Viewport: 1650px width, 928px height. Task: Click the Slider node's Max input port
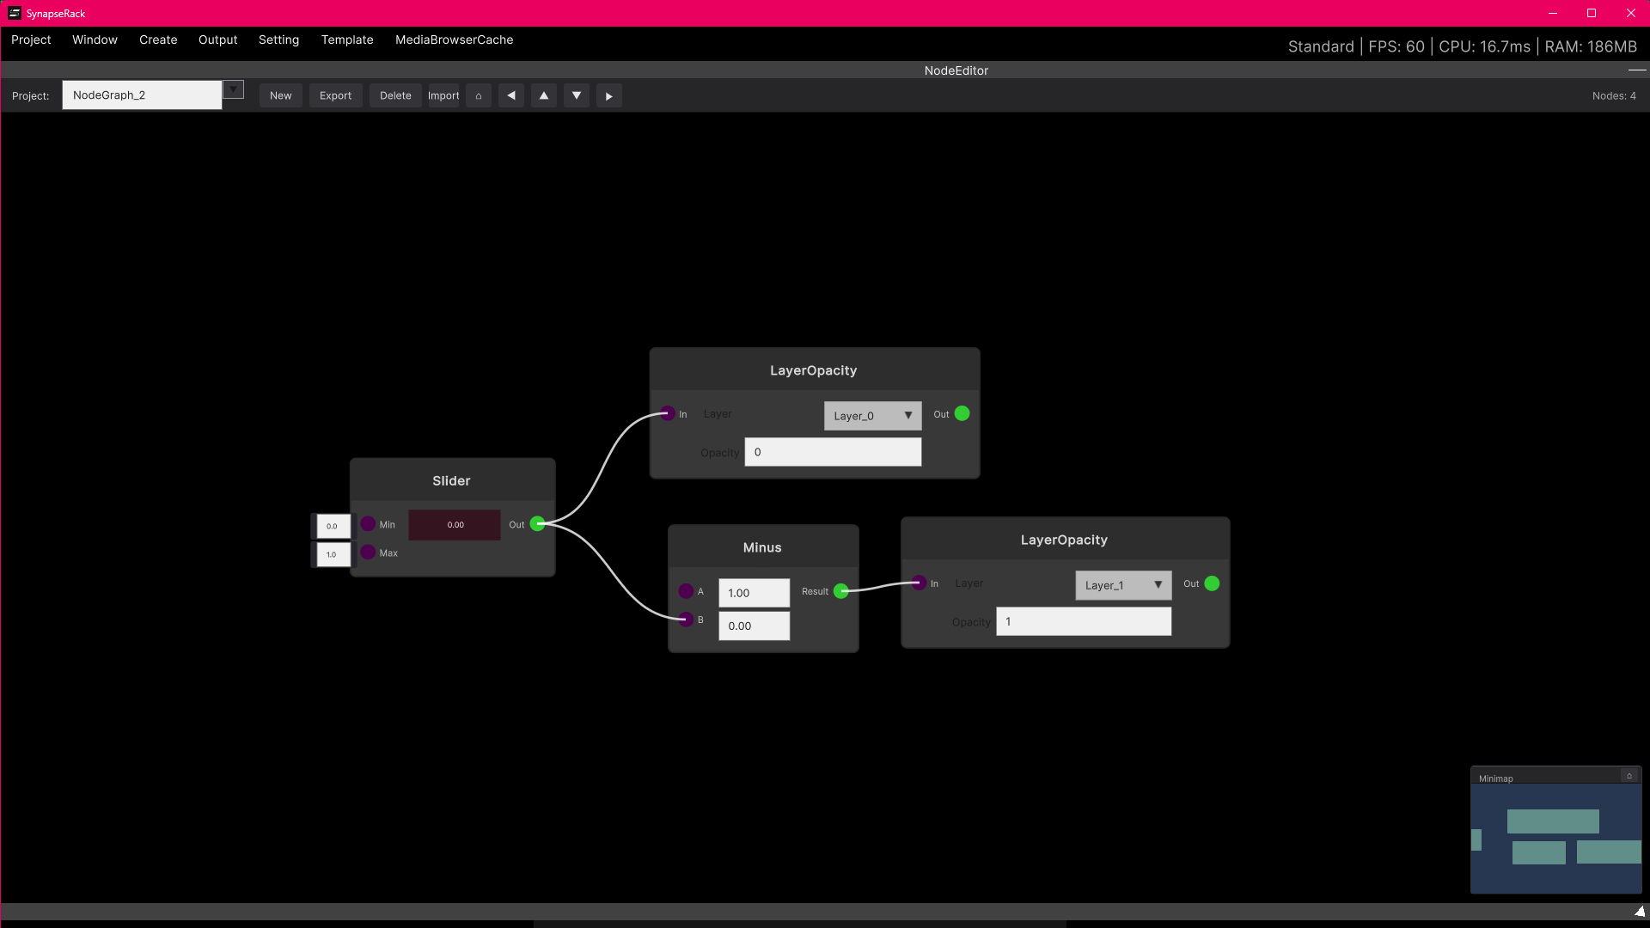tap(368, 553)
